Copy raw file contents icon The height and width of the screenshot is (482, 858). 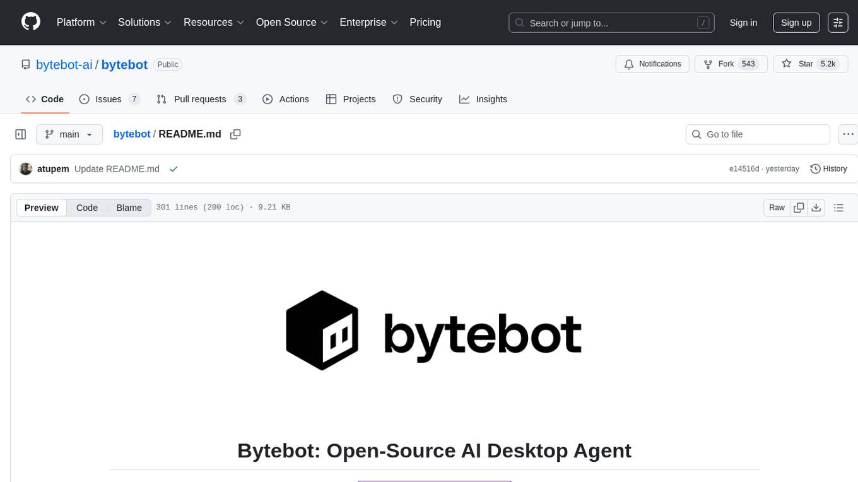(799, 208)
